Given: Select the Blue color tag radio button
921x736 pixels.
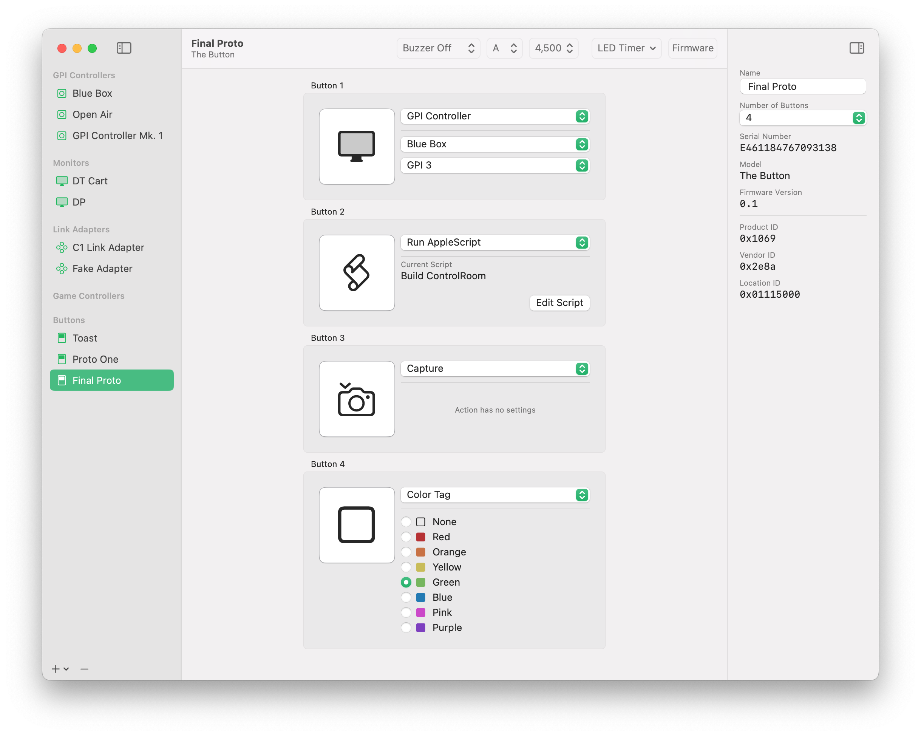Looking at the screenshot, I should pyautogui.click(x=406, y=597).
